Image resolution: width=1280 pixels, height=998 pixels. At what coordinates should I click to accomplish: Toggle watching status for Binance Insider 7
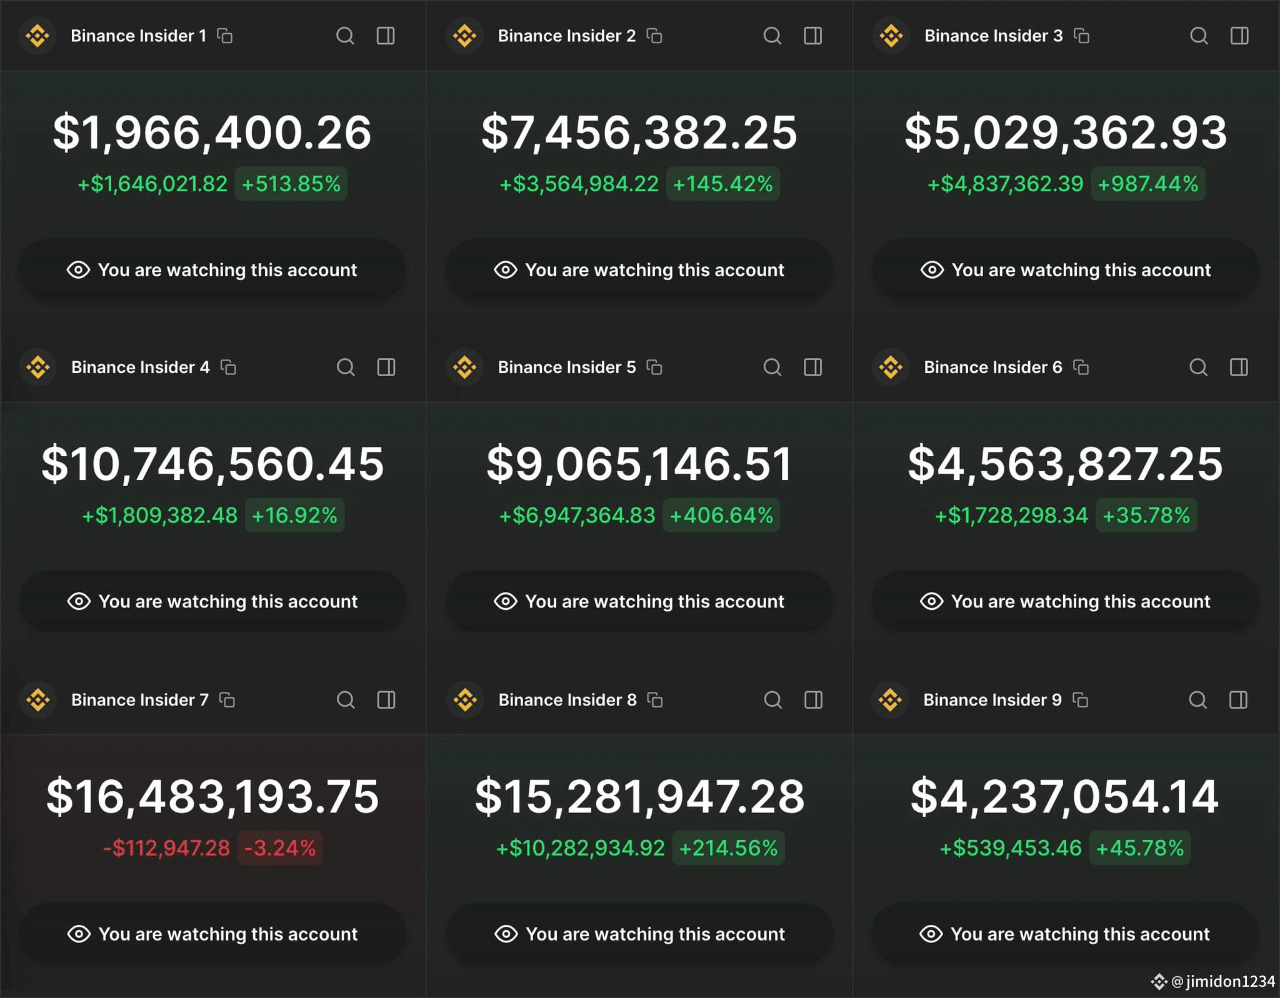point(212,934)
